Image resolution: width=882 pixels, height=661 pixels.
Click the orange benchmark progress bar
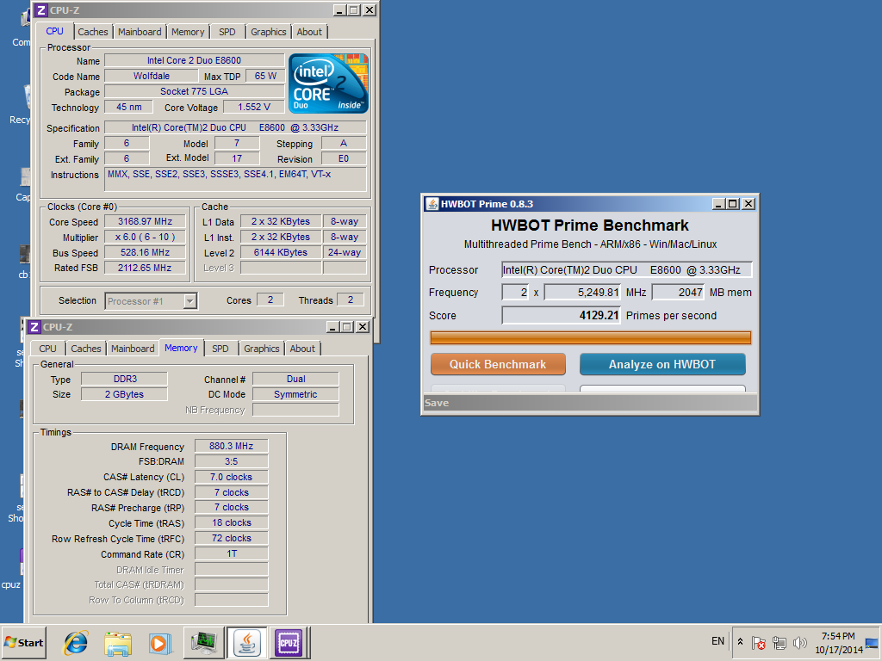coord(590,337)
